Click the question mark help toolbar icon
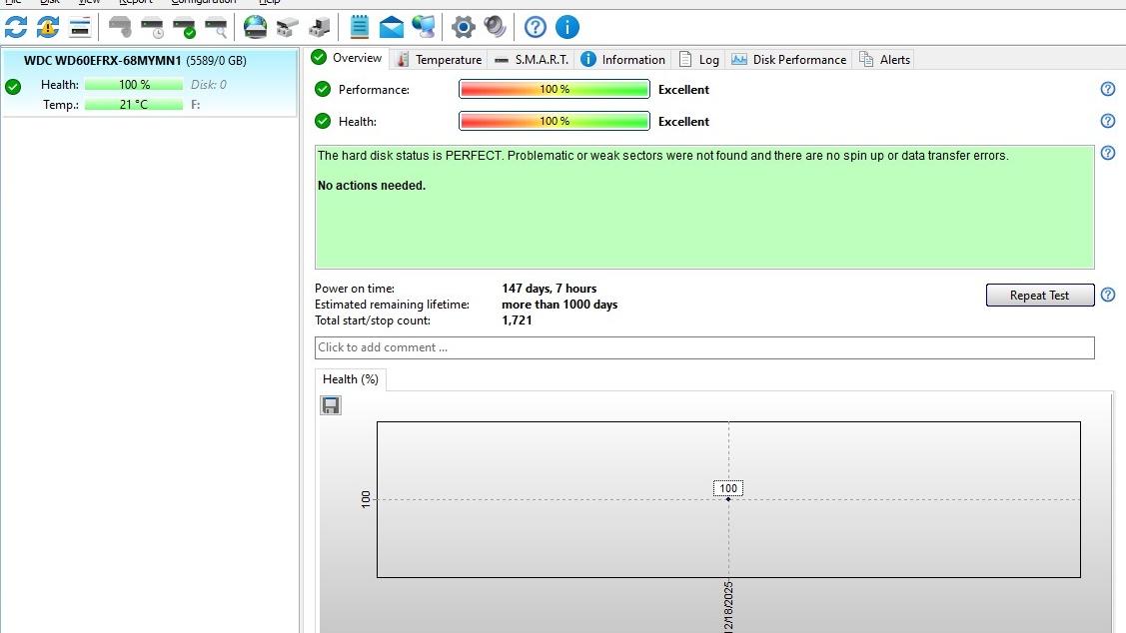Viewport: 1126px width, 633px height. pos(536,27)
